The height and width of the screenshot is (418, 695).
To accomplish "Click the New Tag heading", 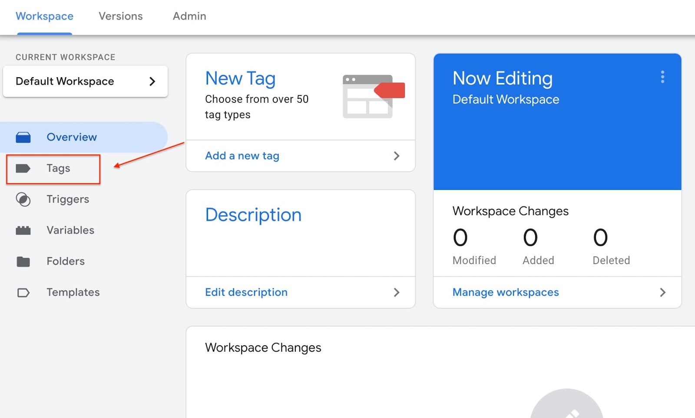I will tap(240, 79).
